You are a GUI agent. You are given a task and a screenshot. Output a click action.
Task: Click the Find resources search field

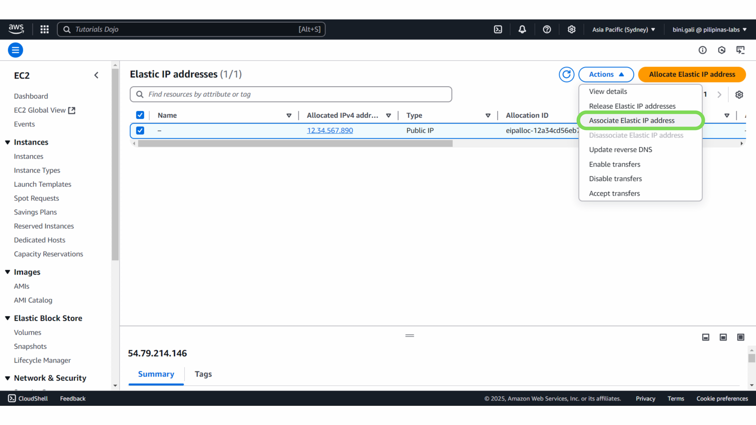click(291, 94)
